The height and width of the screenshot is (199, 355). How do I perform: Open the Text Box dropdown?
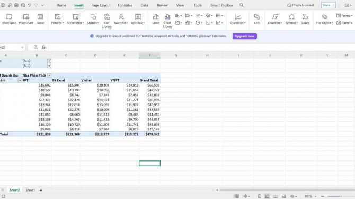pos(138,19)
